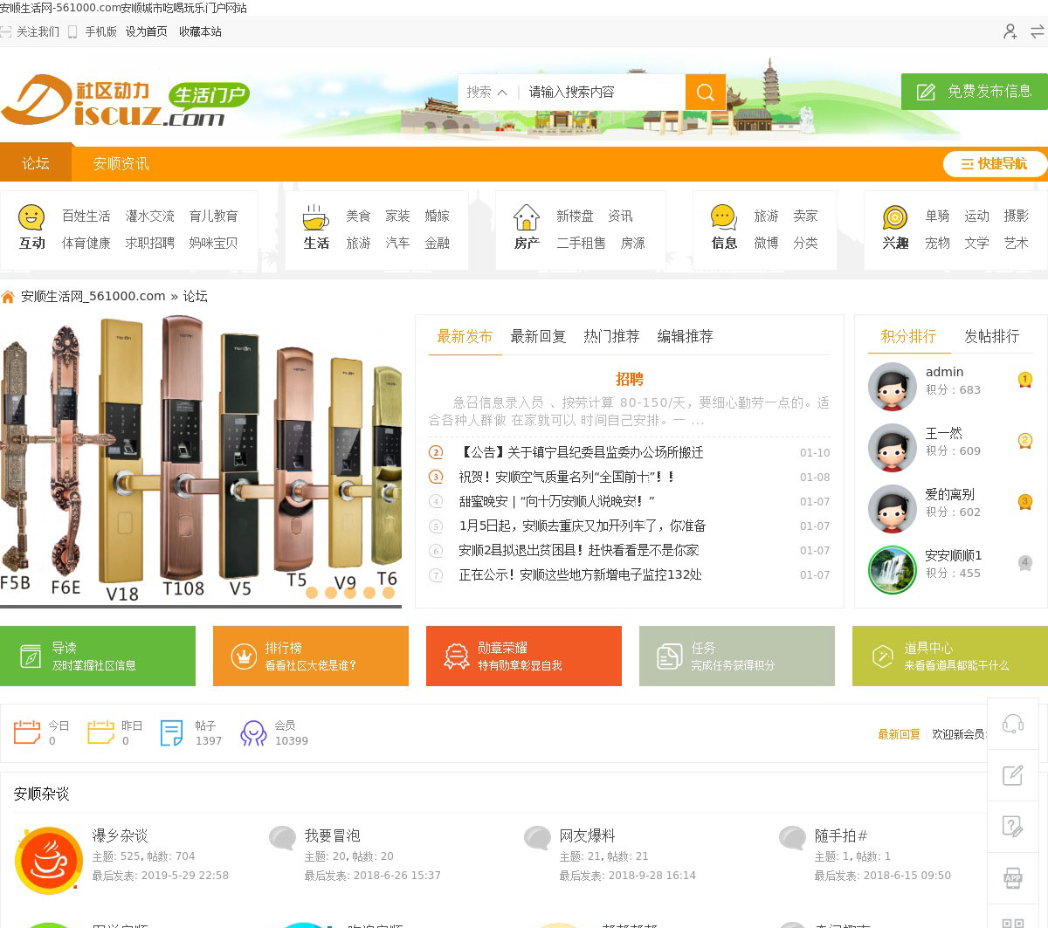Select the 热门推荐 tab
1048x928 pixels.
click(611, 336)
